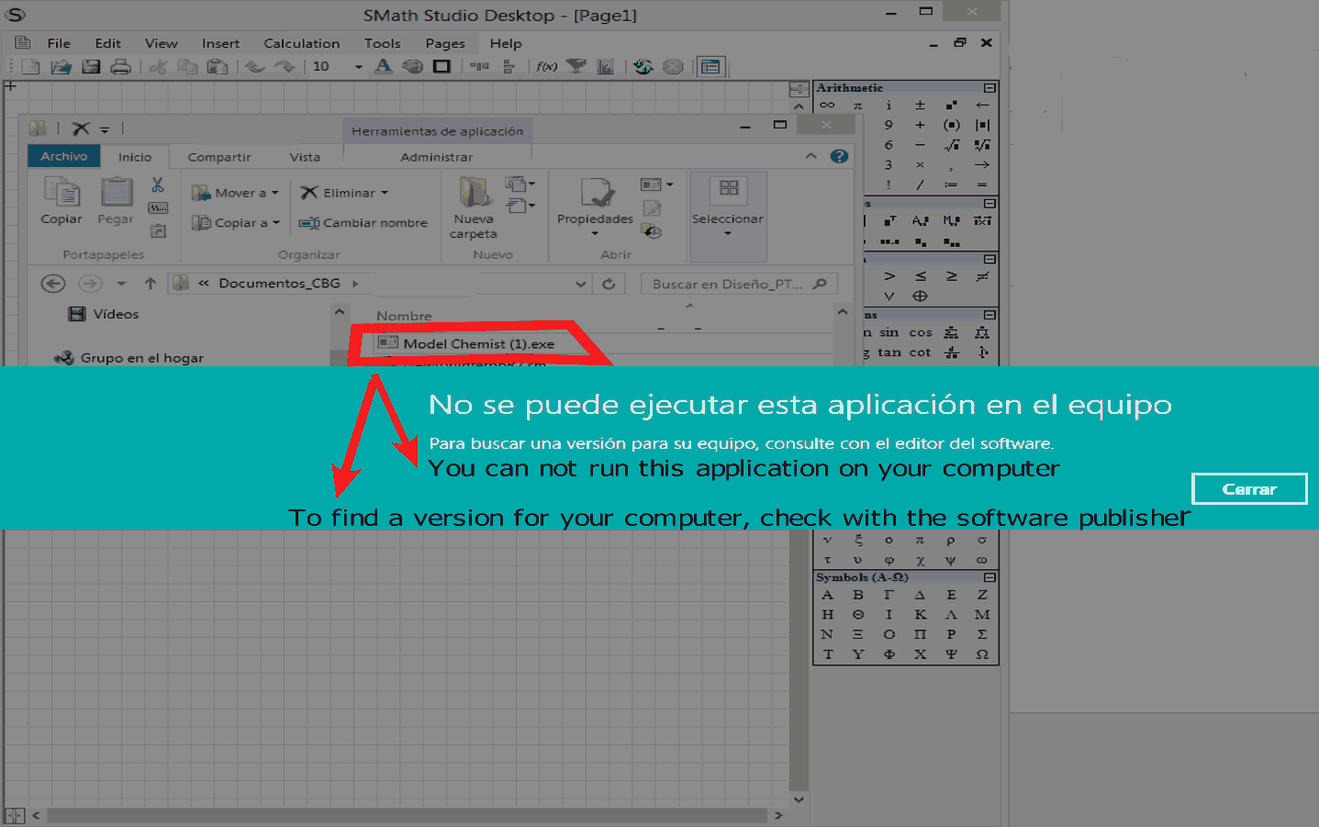The height and width of the screenshot is (827, 1319).
Task: Open the Calculation menu
Action: click(x=301, y=42)
